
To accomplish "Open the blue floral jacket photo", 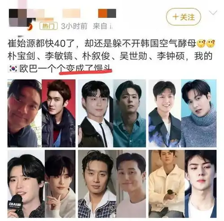I will [x=165, y=113].
